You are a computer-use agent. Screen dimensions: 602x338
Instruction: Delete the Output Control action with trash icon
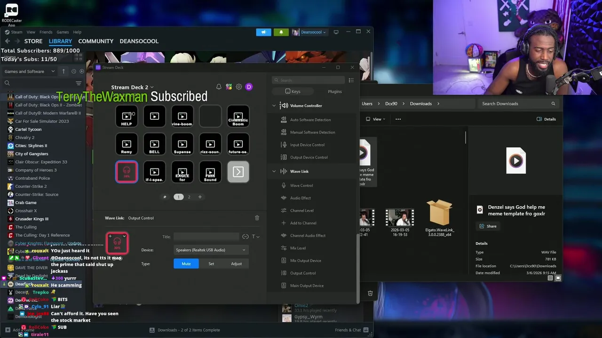[257, 218]
